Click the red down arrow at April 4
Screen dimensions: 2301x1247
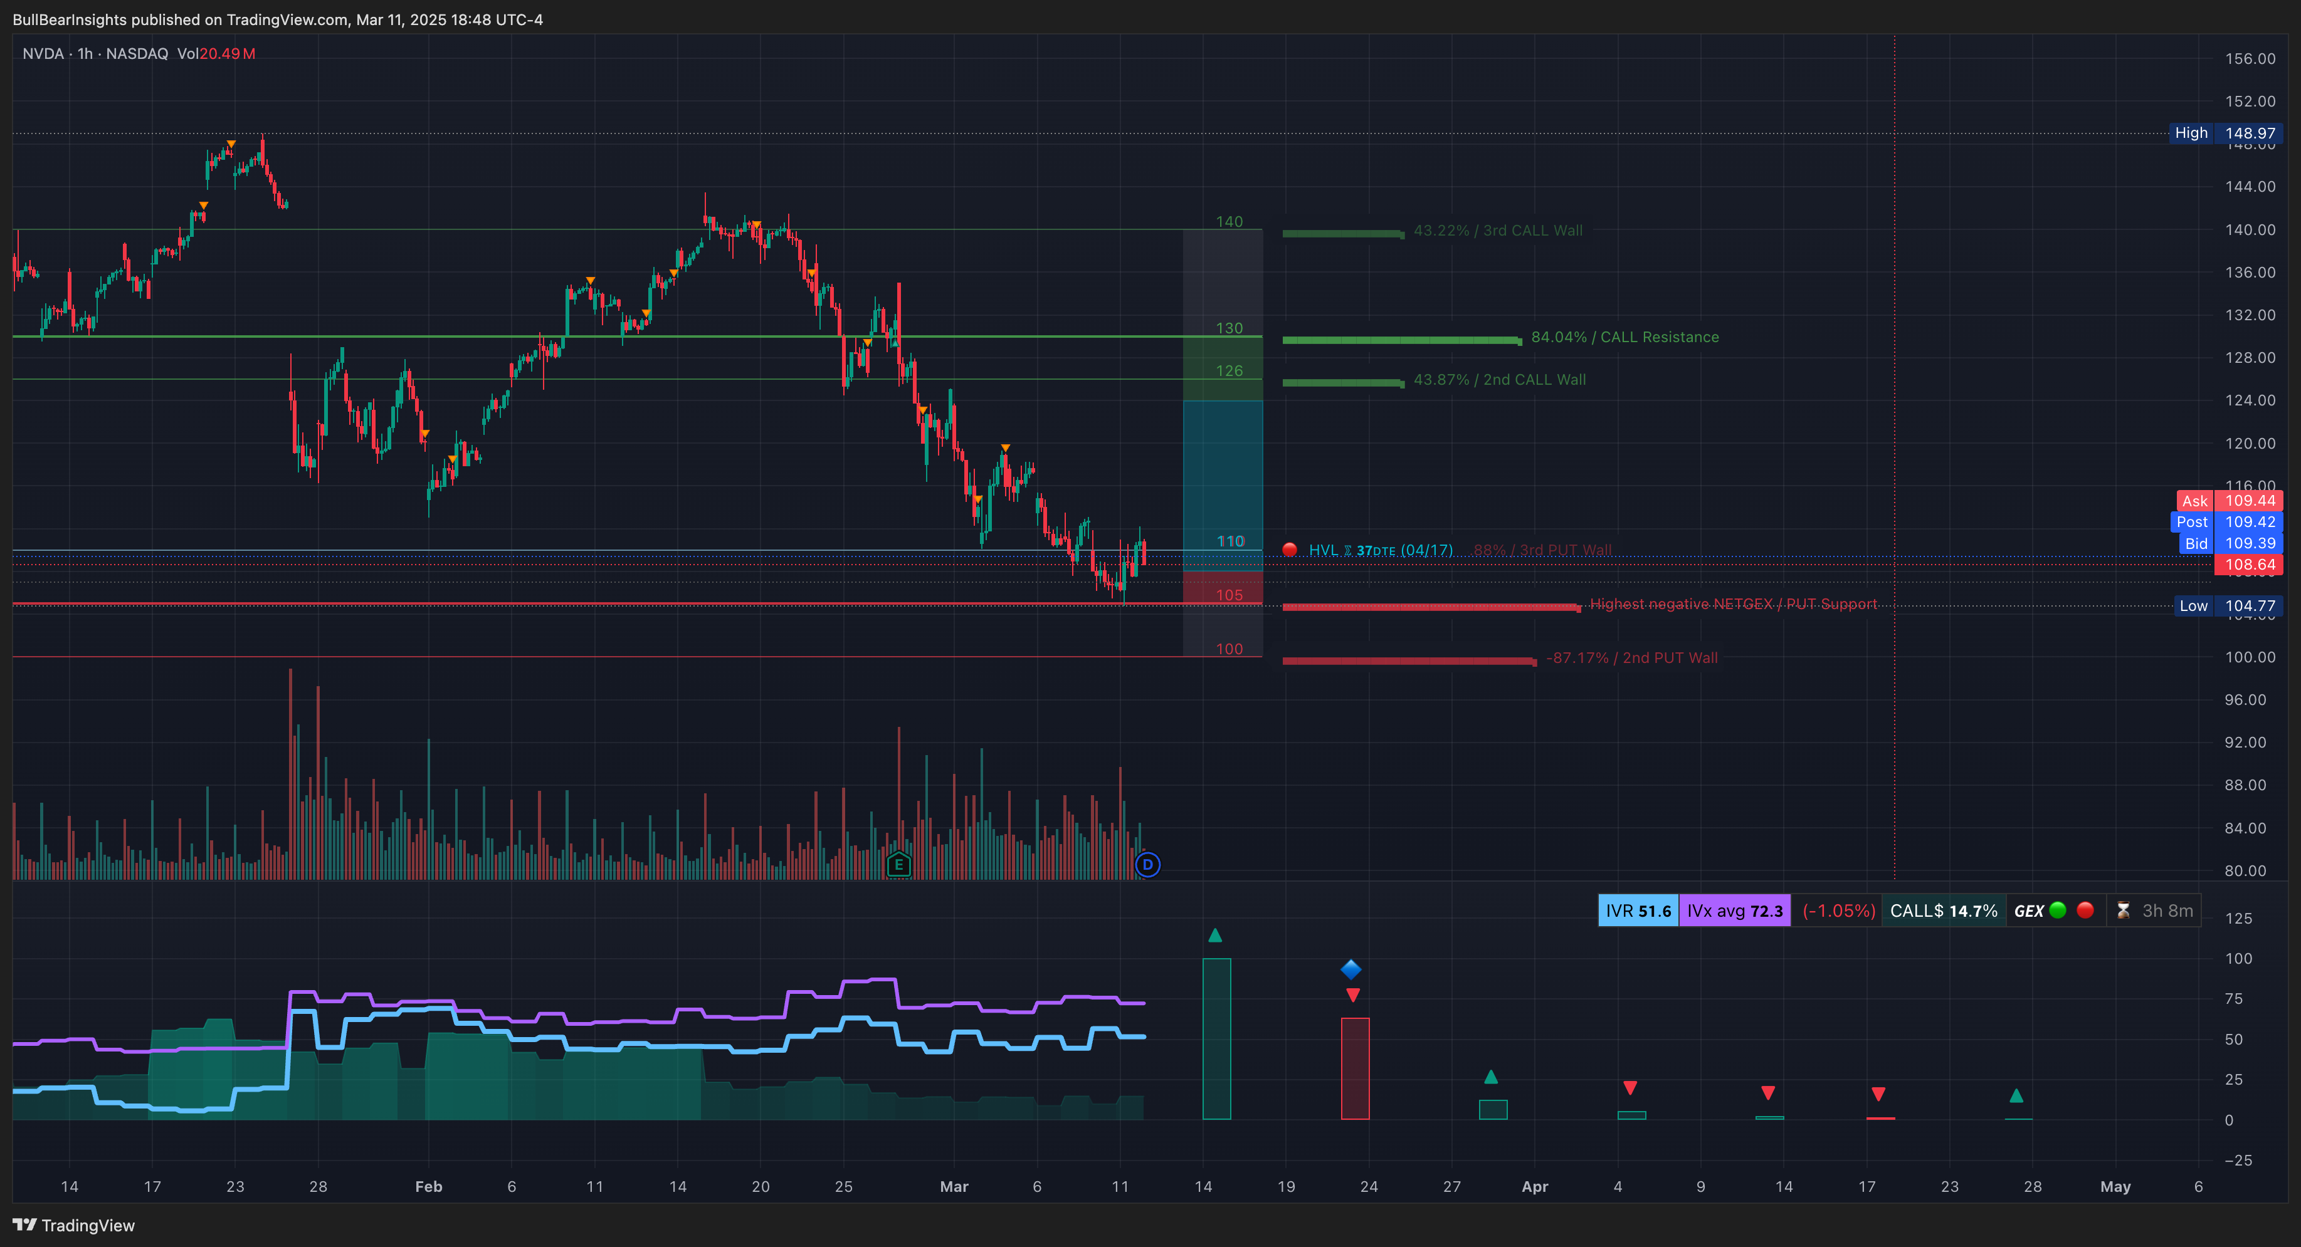click(x=1630, y=1087)
